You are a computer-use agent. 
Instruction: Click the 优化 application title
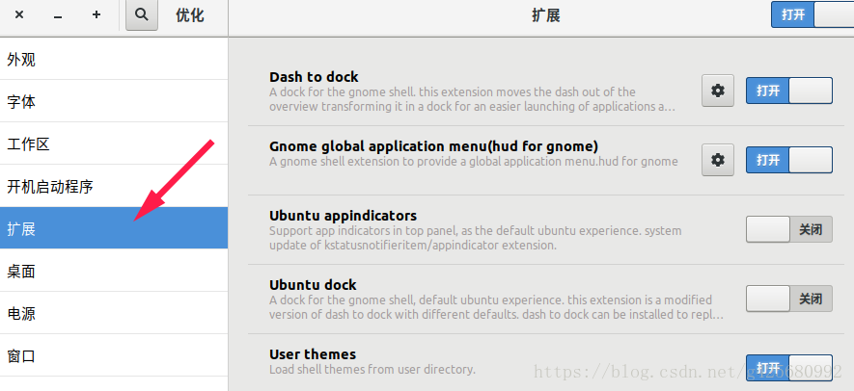[x=189, y=15]
